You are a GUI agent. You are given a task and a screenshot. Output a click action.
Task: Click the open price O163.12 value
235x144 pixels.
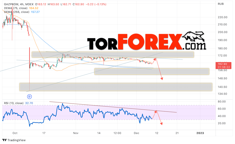click(41, 4)
